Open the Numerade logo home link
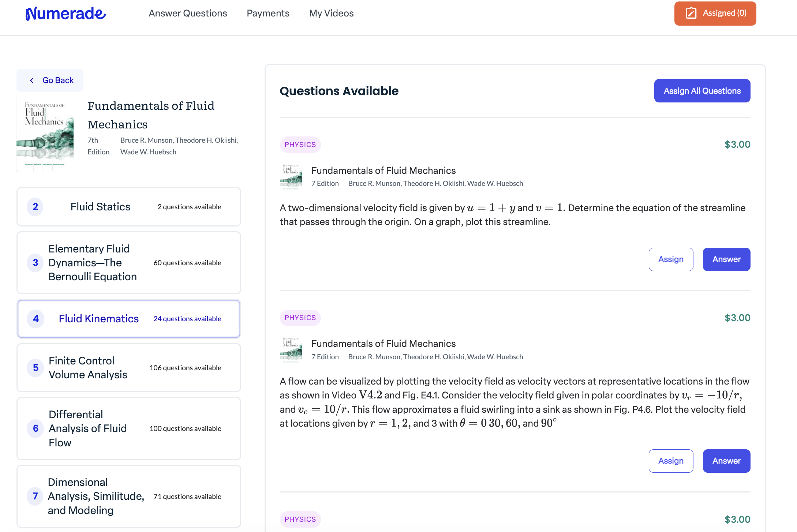 coord(66,14)
